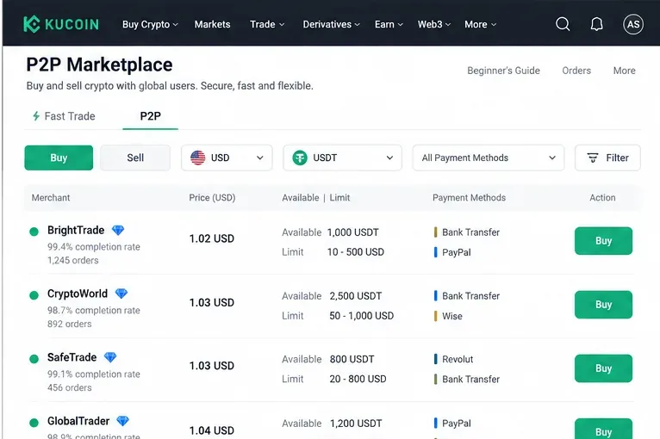Expand the Derivatives menu
This screenshot has width=660, height=439.
tap(331, 24)
